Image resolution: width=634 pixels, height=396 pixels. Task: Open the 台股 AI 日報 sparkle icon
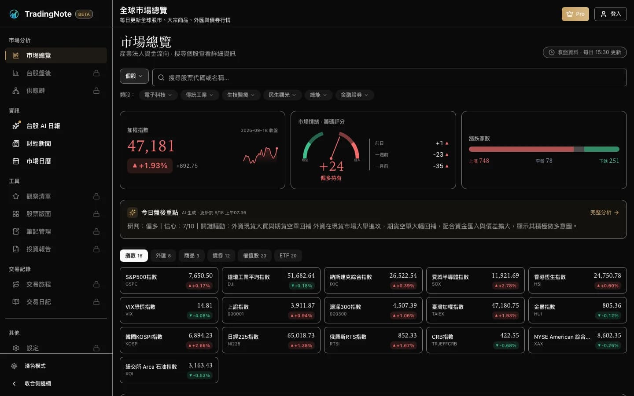point(16,126)
